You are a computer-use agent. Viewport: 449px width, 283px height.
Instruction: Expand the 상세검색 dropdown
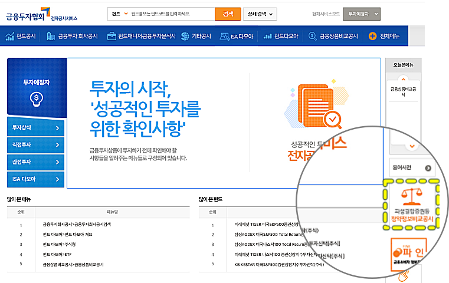click(260, 14)
